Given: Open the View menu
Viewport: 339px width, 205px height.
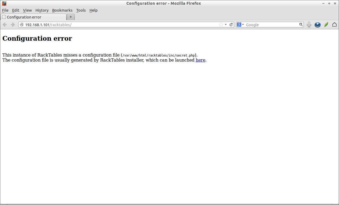Looking at the screenshot, I should (x=27, y=10).
